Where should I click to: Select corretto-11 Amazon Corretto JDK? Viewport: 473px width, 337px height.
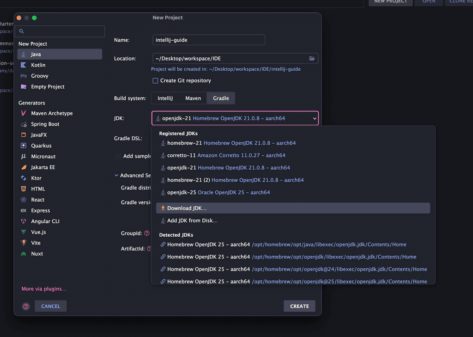pyautogui.click(x=226, y=156)
